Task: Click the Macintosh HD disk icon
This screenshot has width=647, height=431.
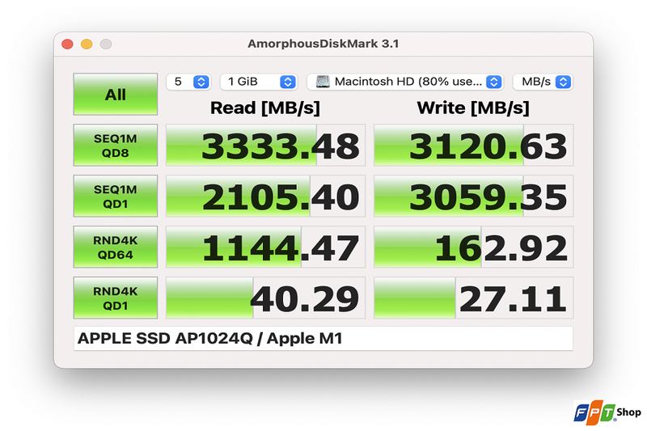Action: 323,82
